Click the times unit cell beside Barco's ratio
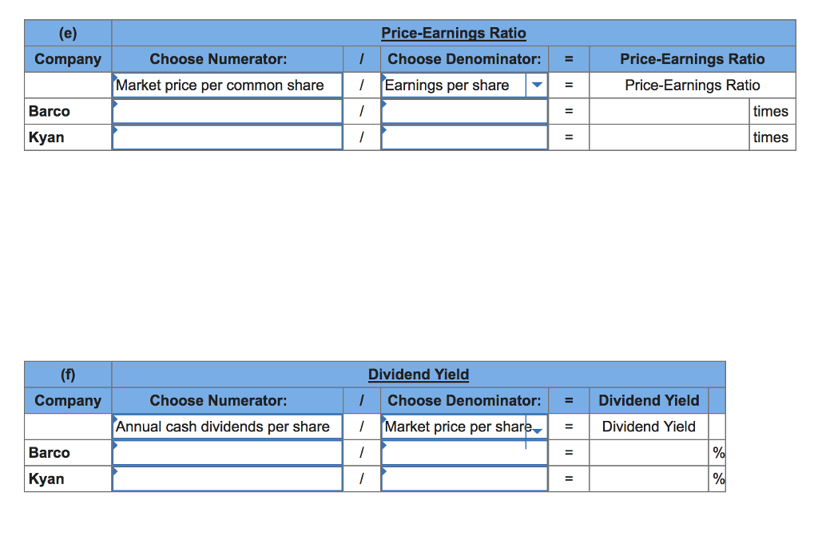The height and width of the screenshot is (540, 818). (x=770, y=111)
